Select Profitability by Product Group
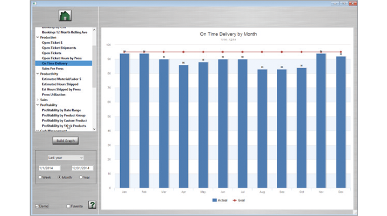387x216 pixels. pos(63,115)
